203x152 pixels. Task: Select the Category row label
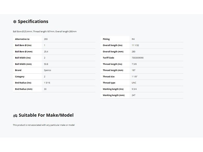[20, 76]
